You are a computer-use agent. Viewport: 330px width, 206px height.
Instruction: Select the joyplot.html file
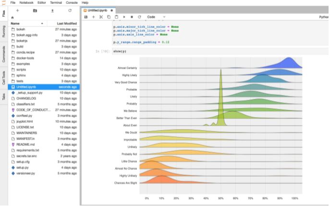(44, 121)
